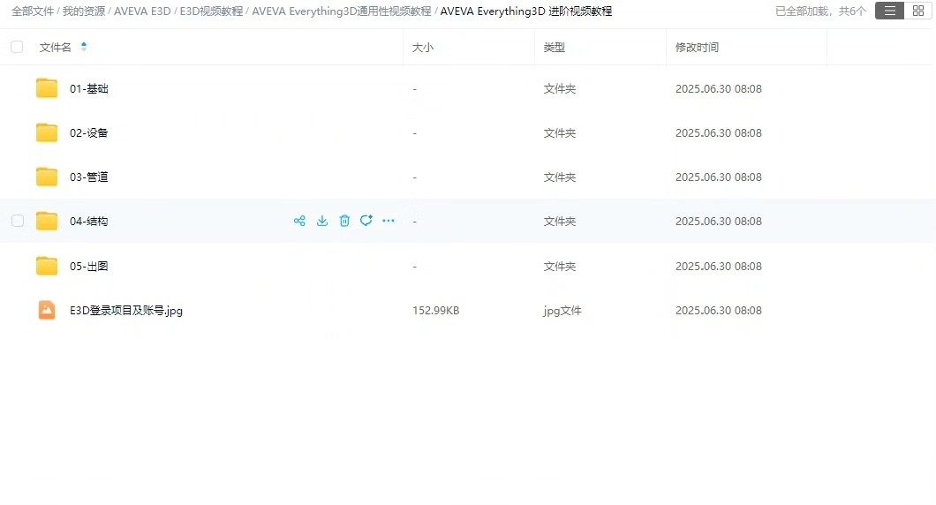Image resolution: width=936 pixels, height=505 pixels.
Task: Share the 04-结构 folder
Action: pos(299,221)
